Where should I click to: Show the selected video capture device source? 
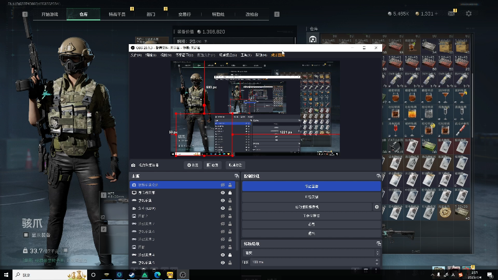pyautogui.click(x=223, y=185)
